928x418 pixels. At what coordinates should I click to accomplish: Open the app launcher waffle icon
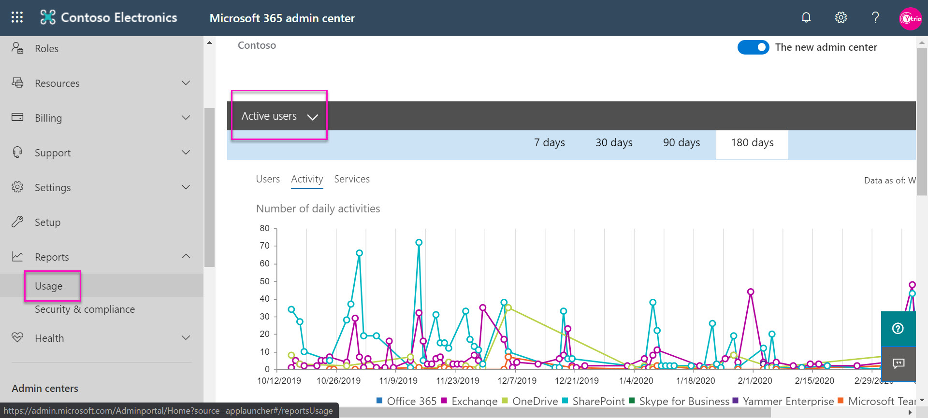[x=17, y=17]
